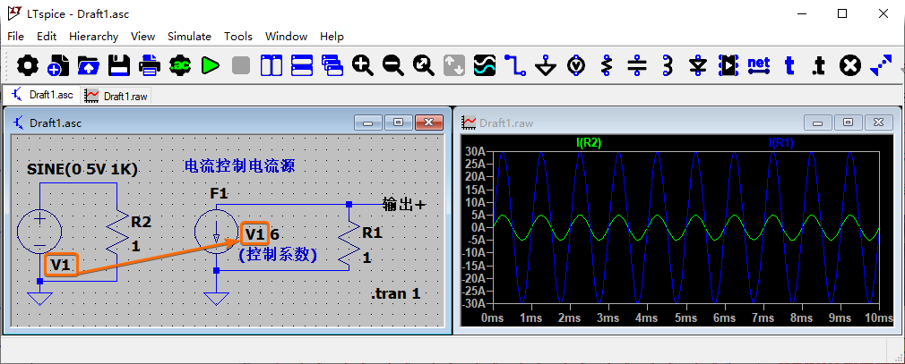Viewport: 905px width, 364px height.
Task: Open the waveform viewer icon
Action: tap(485, 65)
